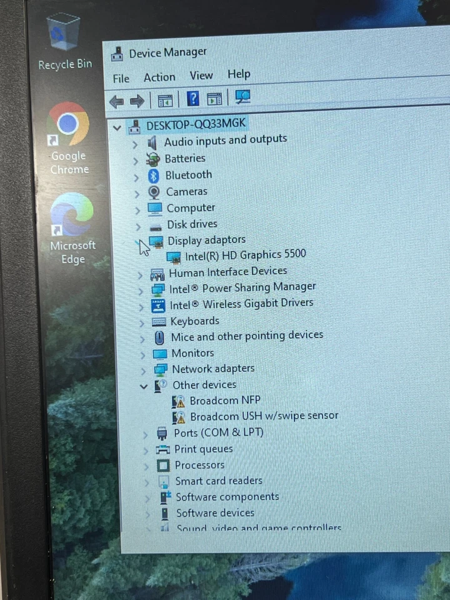Expand the Monitors chevron
The image size is (450, 600).
pos(142,355)
